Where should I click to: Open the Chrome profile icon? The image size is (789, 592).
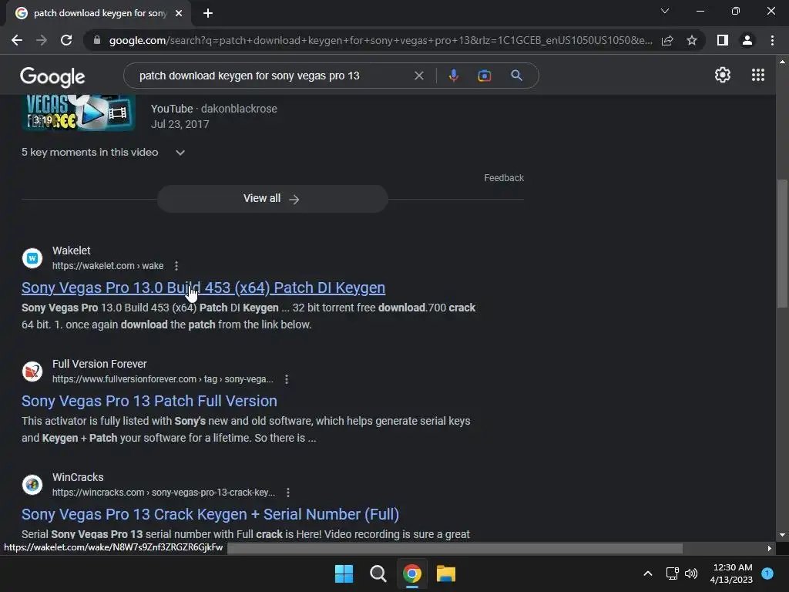click(747, 40)
